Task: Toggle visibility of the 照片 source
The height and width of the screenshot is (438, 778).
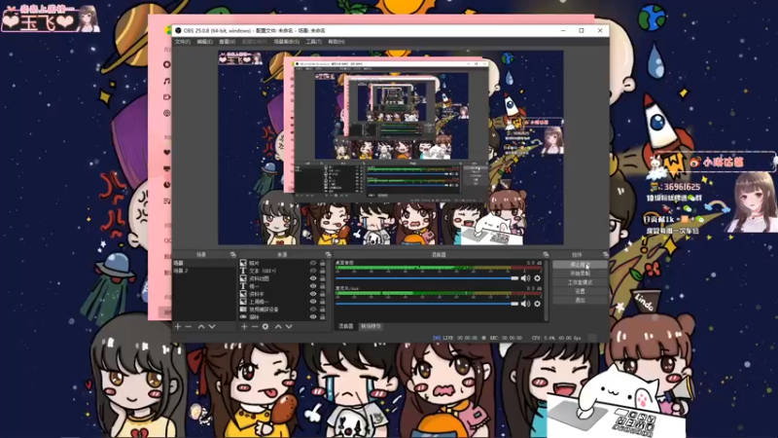Action: pos(313,263)
